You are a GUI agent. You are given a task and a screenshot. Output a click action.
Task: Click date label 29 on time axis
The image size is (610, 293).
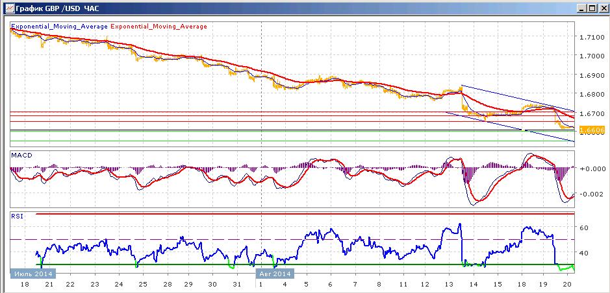(x=188, y=284)
